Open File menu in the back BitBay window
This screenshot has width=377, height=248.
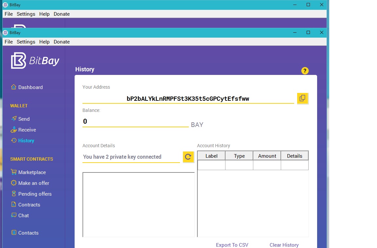point(9,14)
